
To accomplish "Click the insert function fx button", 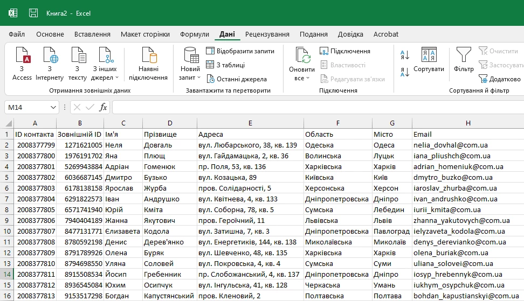I will (104, 107).
